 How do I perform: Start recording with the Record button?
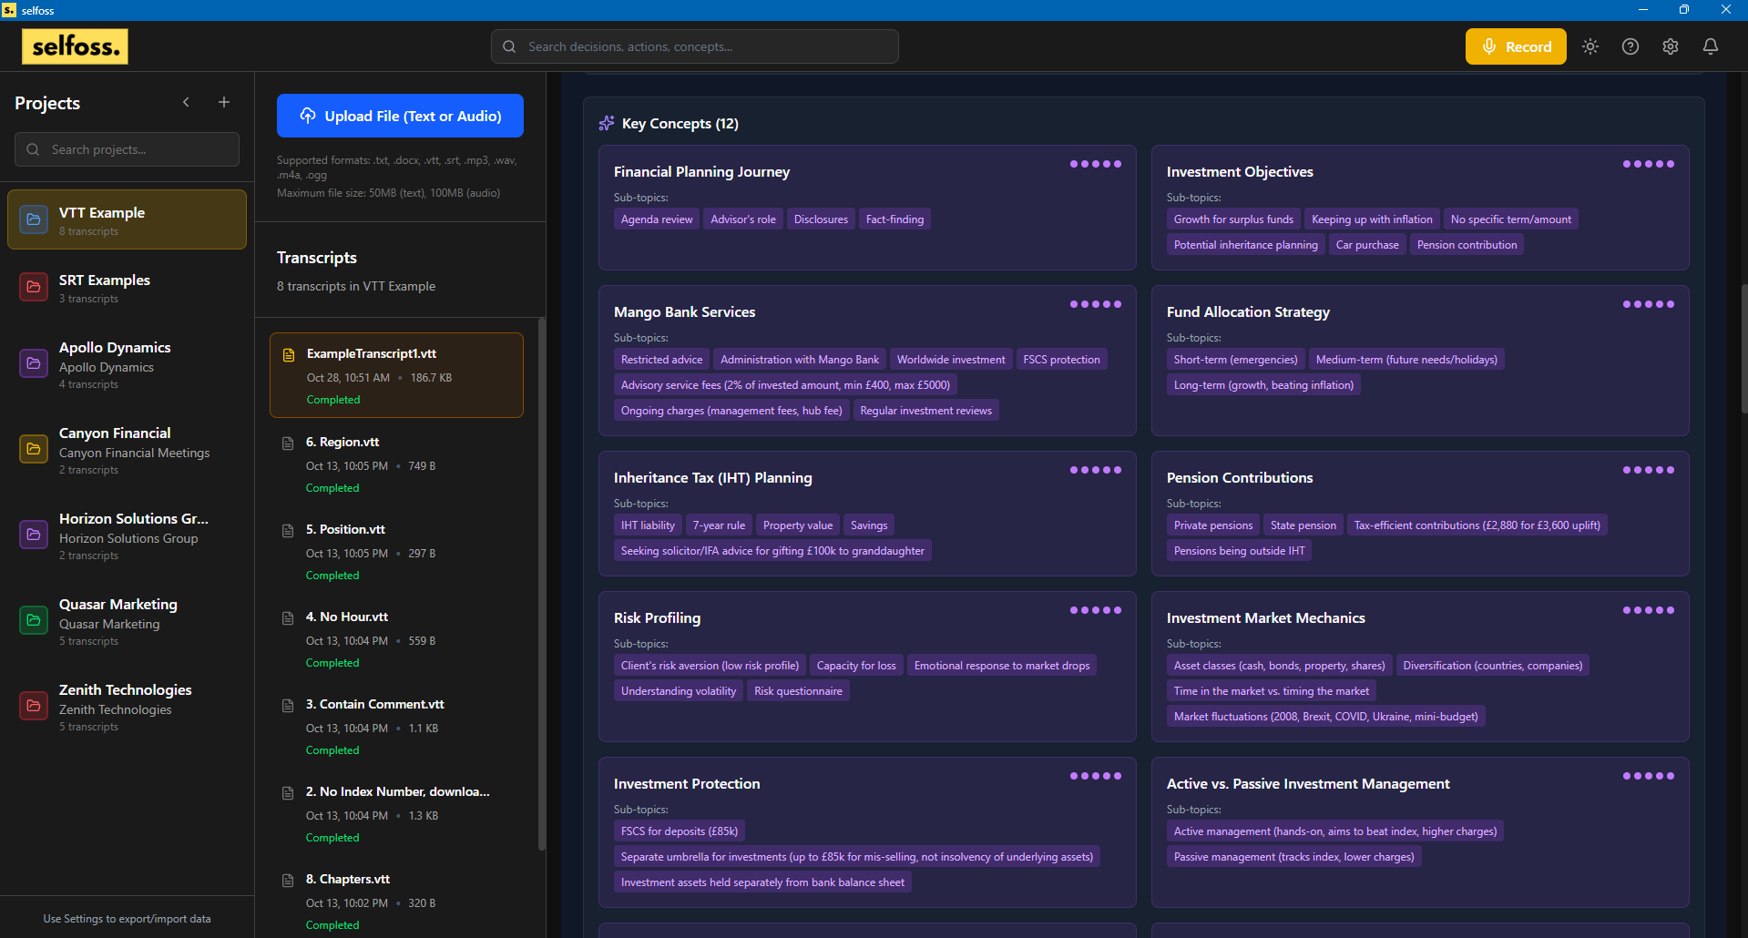click(1515, 46)
